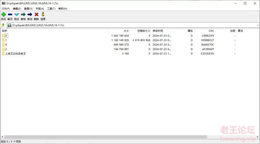Click folder icon of item 2
Screen dimensions: 260x144
pos(3,49)
